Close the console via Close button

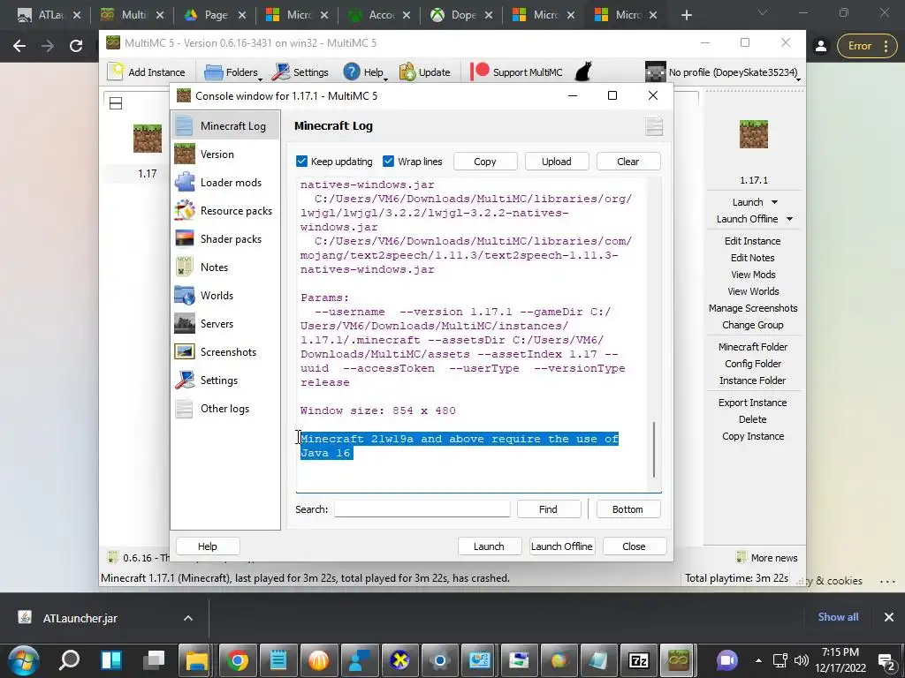[634, 546]
